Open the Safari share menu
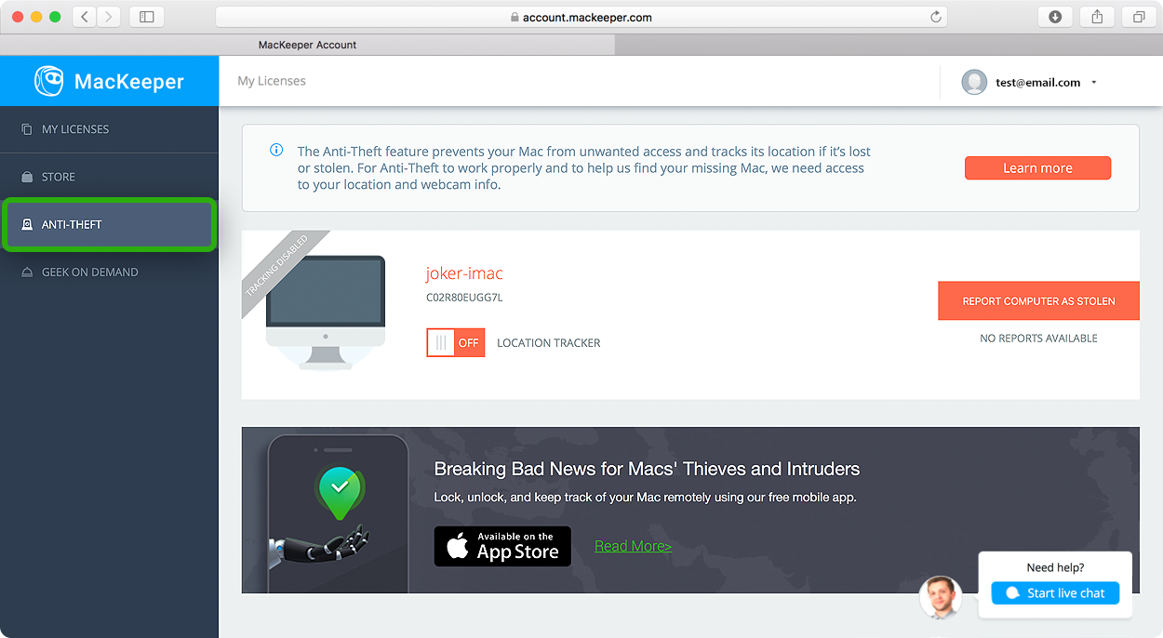This screenshot has height=638, width=1163. click(1097, 17)
